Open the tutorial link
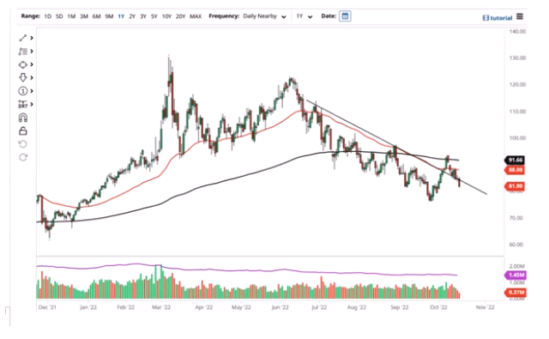549x339 pixels. pyautogui.click(x=501, y=18)
